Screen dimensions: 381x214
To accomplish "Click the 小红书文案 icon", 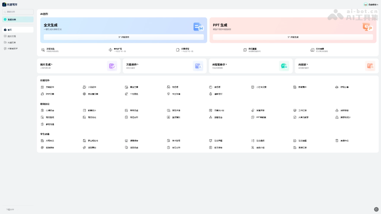I will [253, 87].
